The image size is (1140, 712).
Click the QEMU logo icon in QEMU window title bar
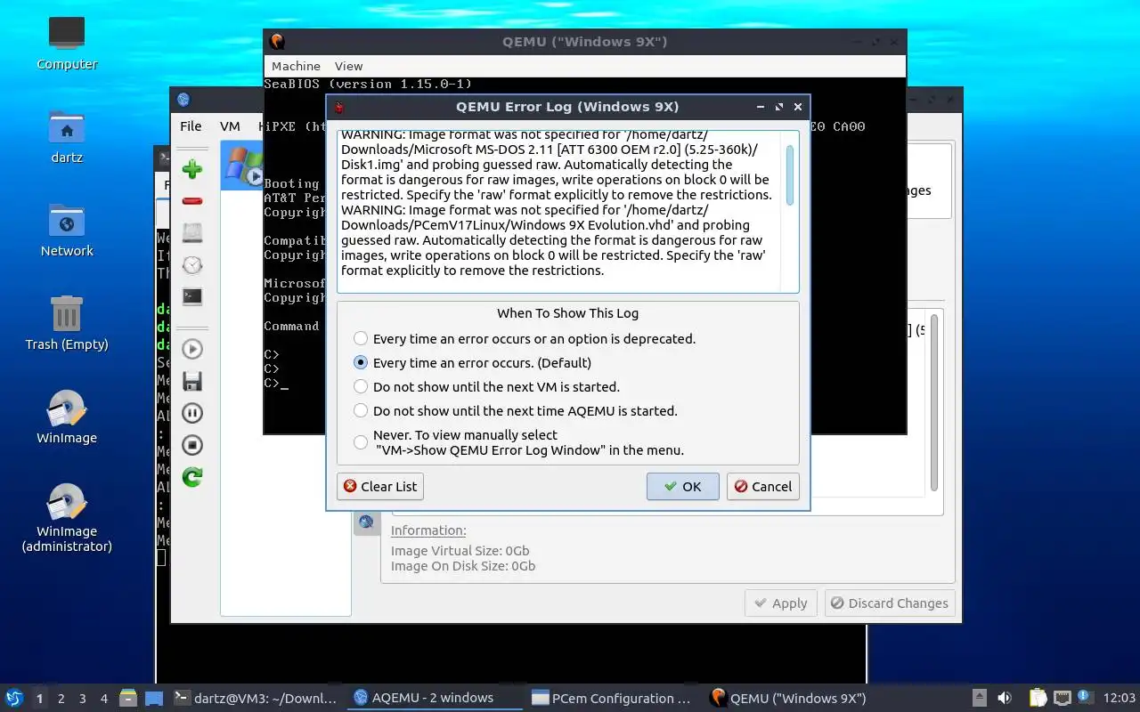point(277,42)
